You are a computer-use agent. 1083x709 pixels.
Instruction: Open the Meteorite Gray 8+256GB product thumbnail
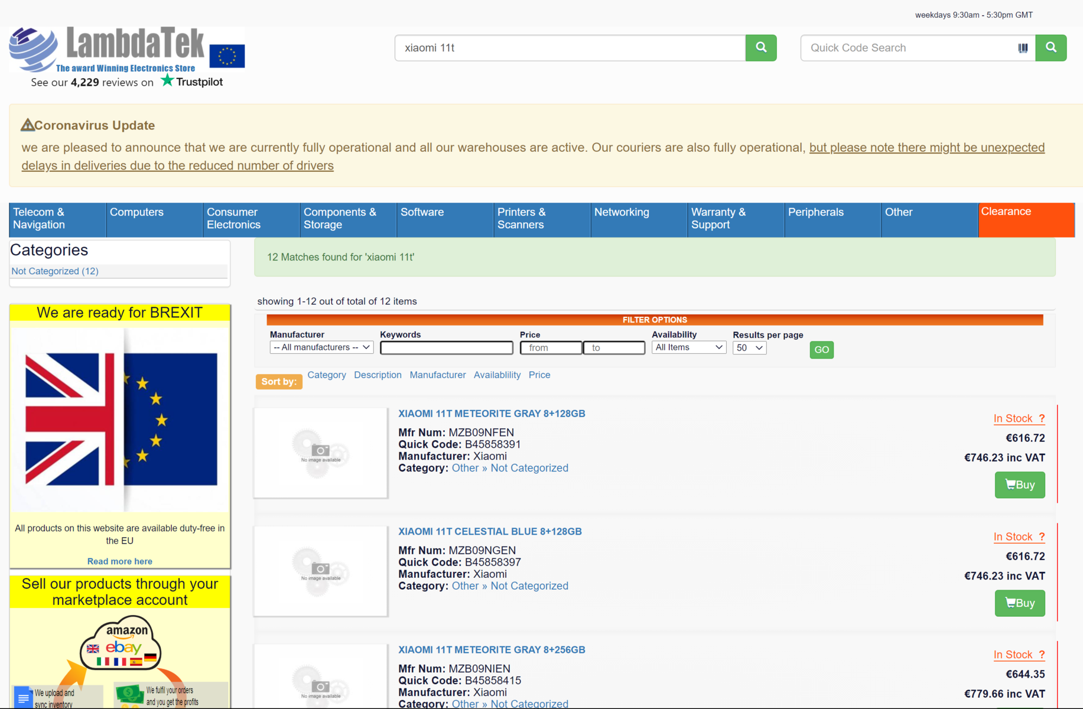[321, 677]
